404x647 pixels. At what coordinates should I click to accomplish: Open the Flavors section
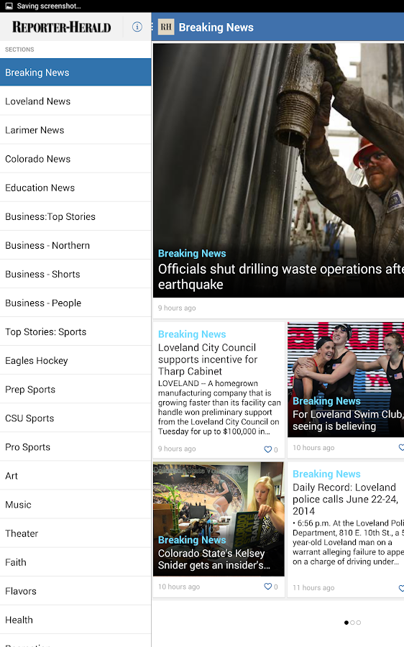tap(75, 592)
